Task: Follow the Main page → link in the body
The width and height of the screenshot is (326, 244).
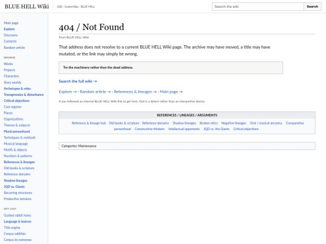Action: [x=171, y=92]
